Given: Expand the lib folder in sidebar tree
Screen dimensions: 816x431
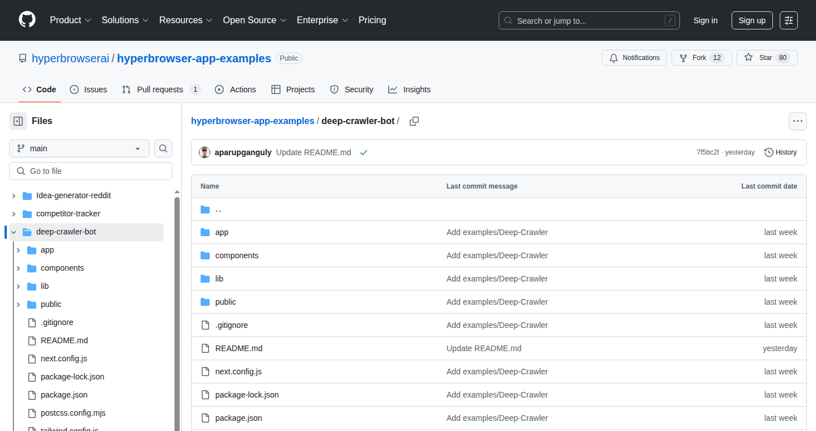Looking at the screenshot, I should 18,286.
